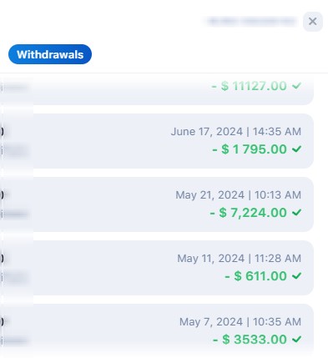
Task: Open the May 11, 2024 withdrawal entry
Action: (157, 268)
